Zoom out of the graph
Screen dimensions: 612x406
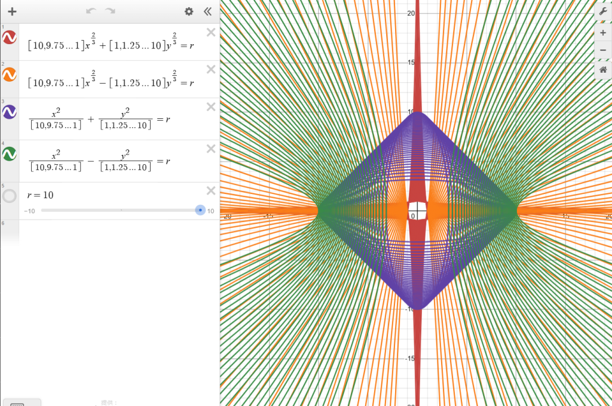602,51
